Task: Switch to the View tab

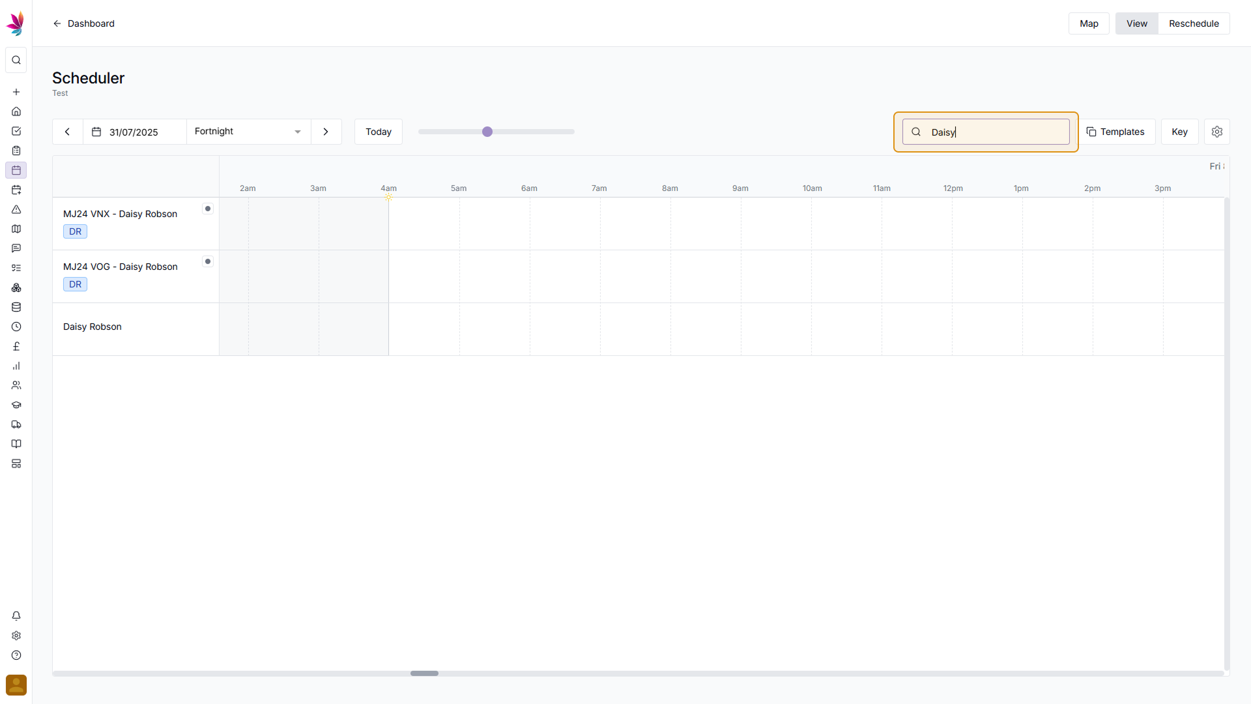Action: pyautogui.click(x=1136, y=23)
